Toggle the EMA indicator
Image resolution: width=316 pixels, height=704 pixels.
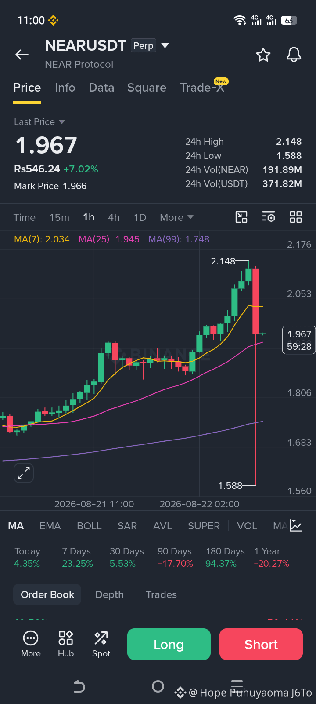50,526
